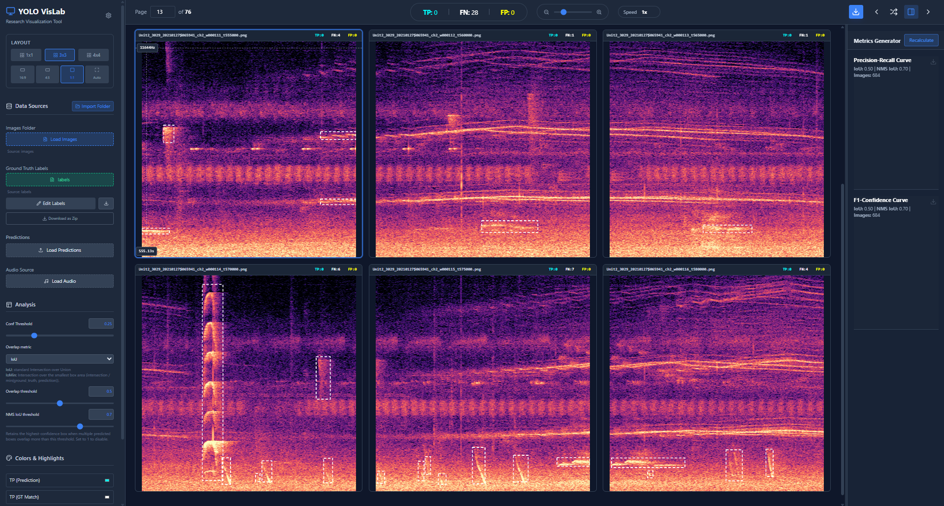
Task: Click the Import Folder button
Action: coord(93,106)
